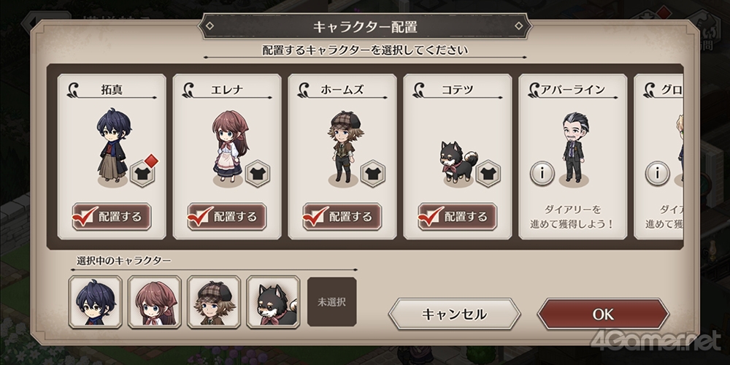Open costume icon for ホームズ

[x=373, y=174]
